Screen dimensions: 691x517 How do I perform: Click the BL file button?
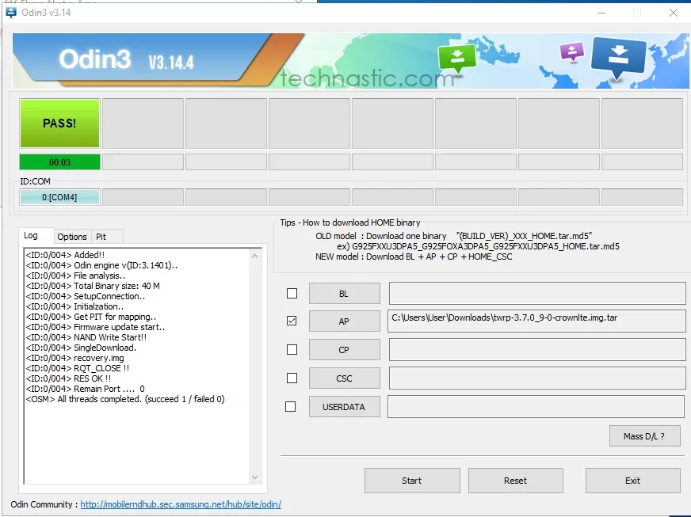344,293
